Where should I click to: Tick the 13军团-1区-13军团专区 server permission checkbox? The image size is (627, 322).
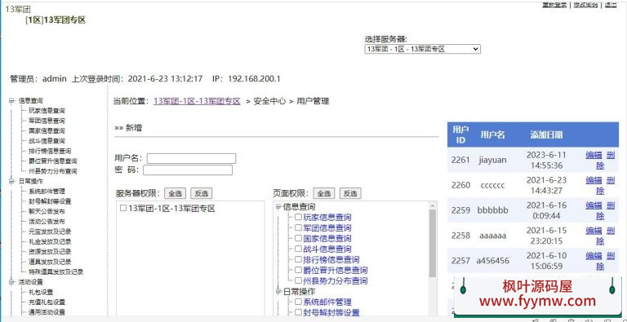(x=123, y=209)
